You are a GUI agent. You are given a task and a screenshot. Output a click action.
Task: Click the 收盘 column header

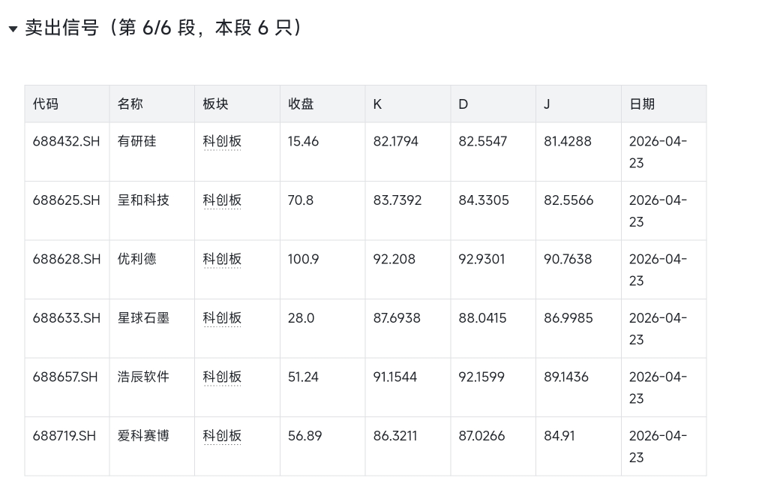301,104
